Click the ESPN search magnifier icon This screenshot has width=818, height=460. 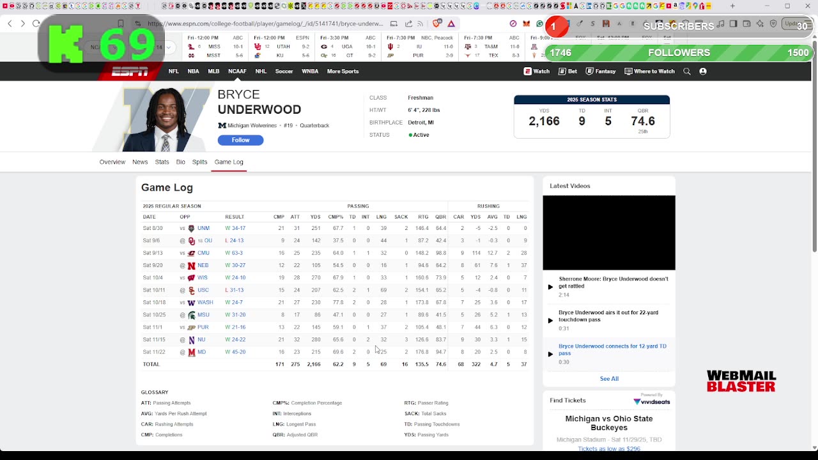[687, 72]
